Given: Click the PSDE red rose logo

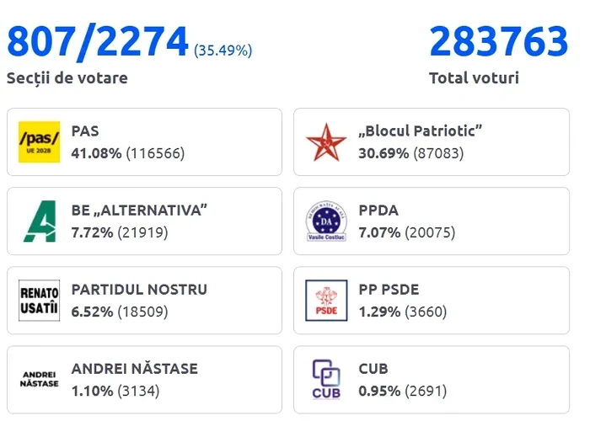Looking at the screenshot, I should 325,300.
